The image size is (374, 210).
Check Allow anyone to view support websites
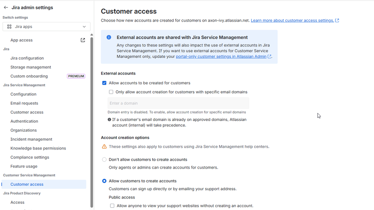[112, 206]
